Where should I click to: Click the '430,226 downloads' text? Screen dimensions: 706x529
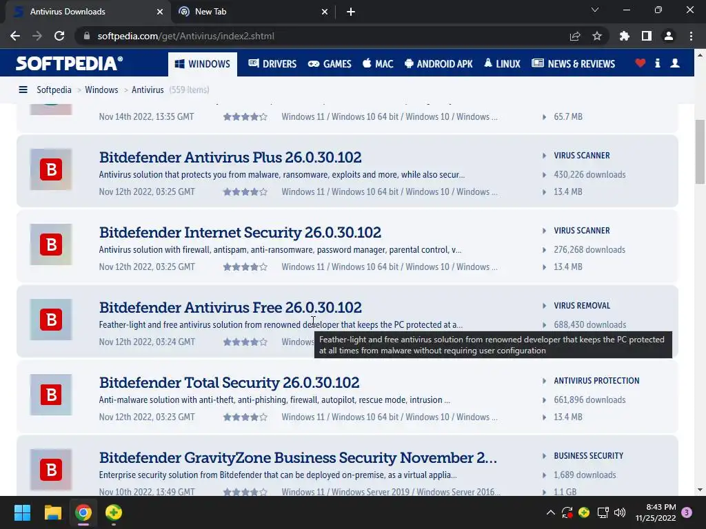[x=589, y=174]
